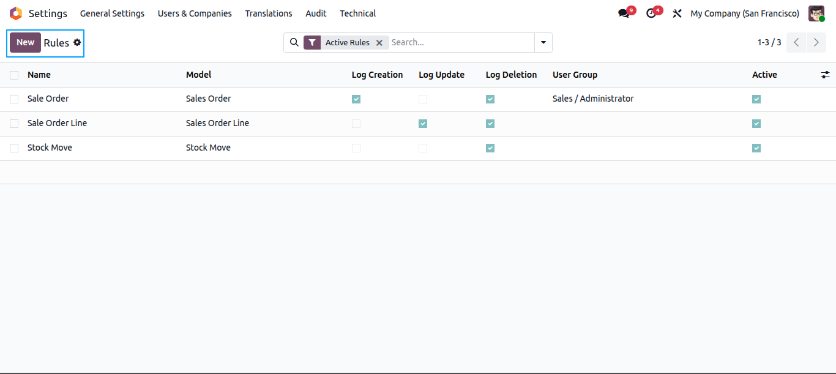
Task: Click into the Search field
Action: [x=461, y=42]
